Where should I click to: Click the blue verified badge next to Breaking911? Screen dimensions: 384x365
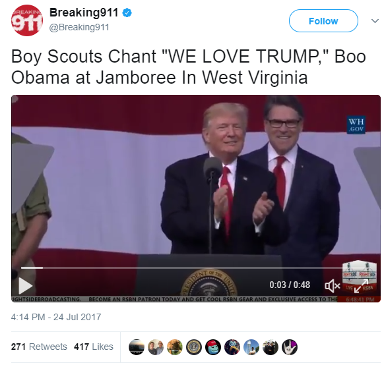point(127,13)
